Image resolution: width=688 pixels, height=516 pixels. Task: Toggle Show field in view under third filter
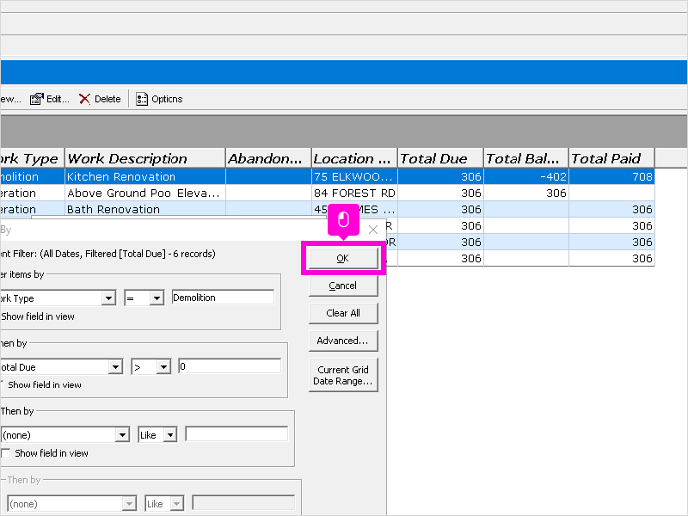[x=6, y=453]
